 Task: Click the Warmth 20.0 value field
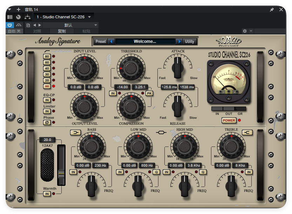(47, 140)
